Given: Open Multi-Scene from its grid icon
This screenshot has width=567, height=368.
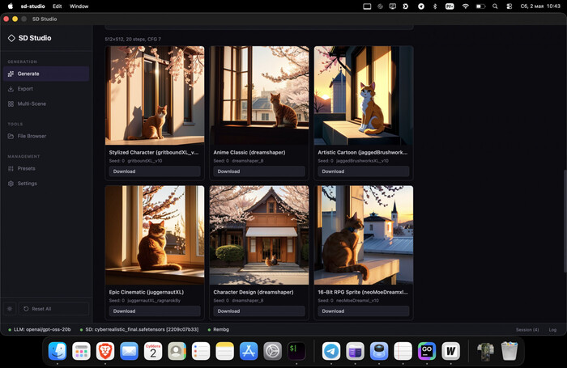Looking at the screenshot, I should 11,104.
